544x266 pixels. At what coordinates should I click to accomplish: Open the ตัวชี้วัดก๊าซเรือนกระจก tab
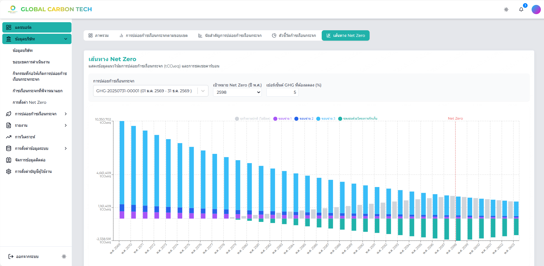click(294, 35)
